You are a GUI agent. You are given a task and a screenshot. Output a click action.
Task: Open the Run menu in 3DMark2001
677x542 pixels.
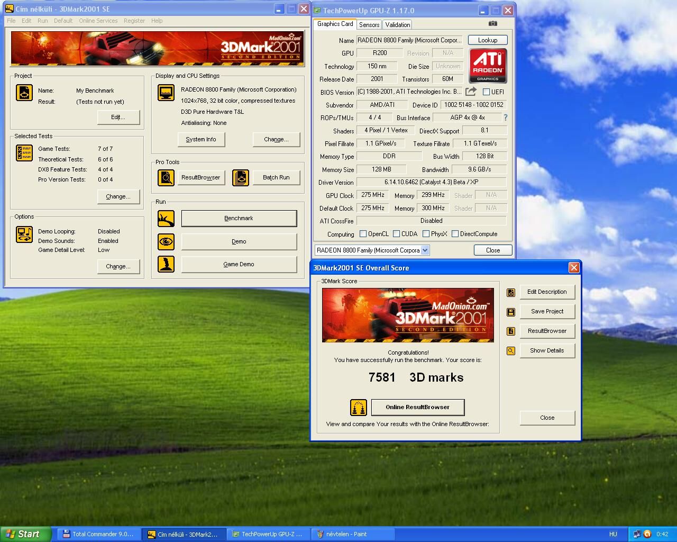pos(43,21)
